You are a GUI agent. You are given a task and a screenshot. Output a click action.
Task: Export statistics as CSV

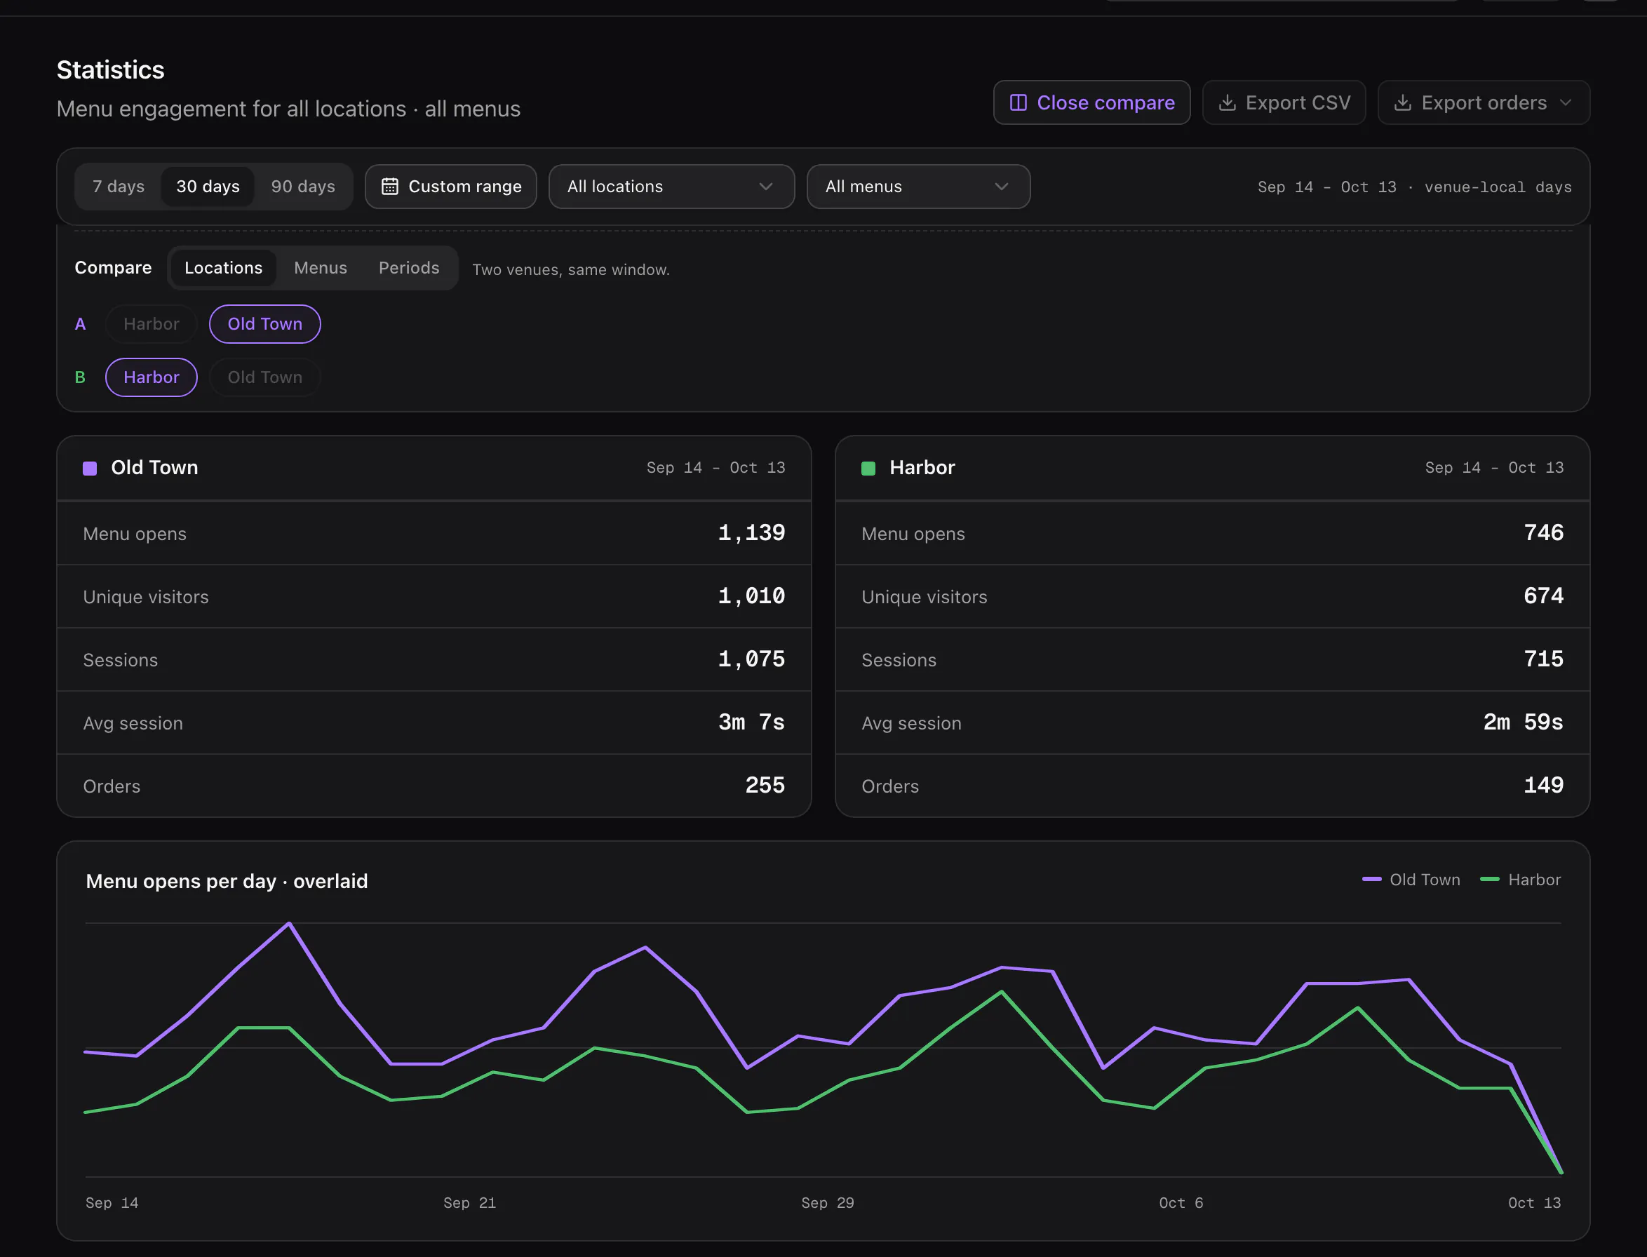[x=1284, y=102]
